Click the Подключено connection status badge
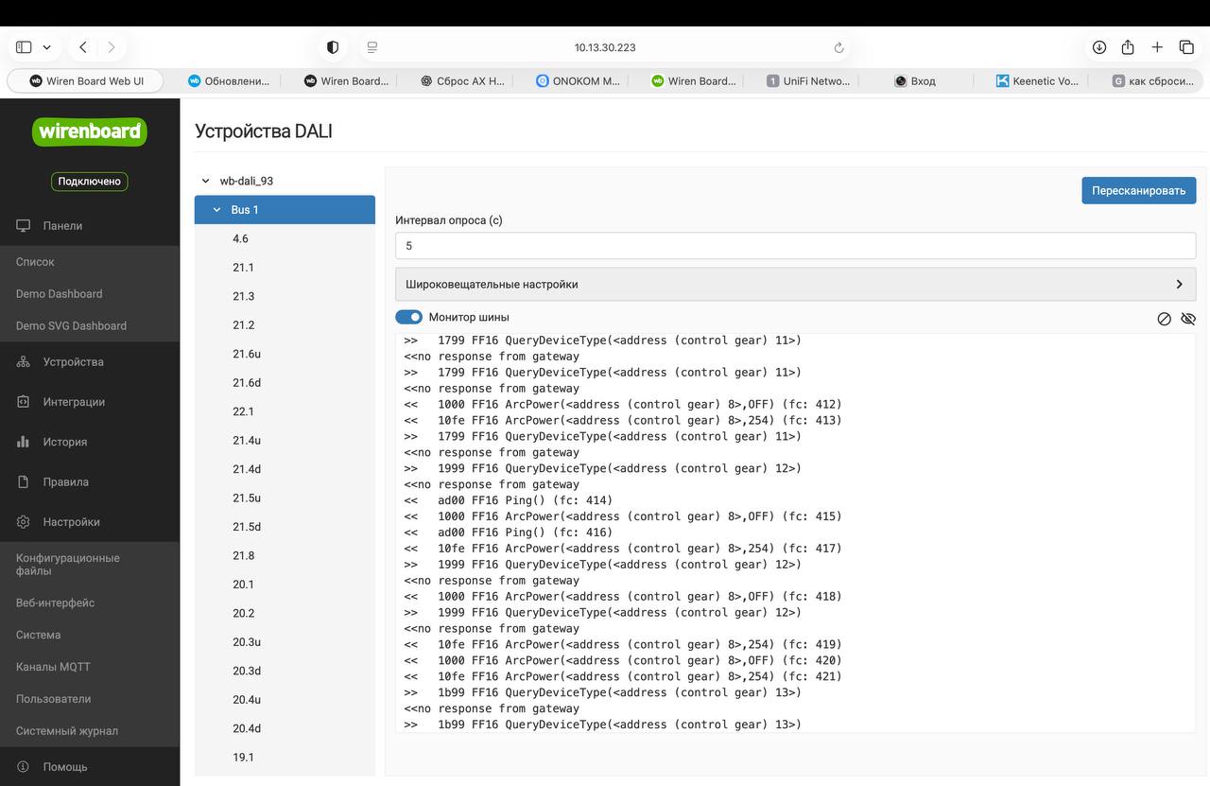Image resolution: width=1210 pixels, height=786 pixels. coord(90,181)
